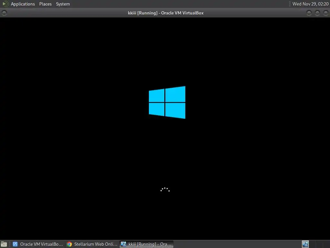The image size is (330, 248).
Task: Switch to Oracle VM VirtualBox Manager in taskbar
Action: click(x=38, y=244)
